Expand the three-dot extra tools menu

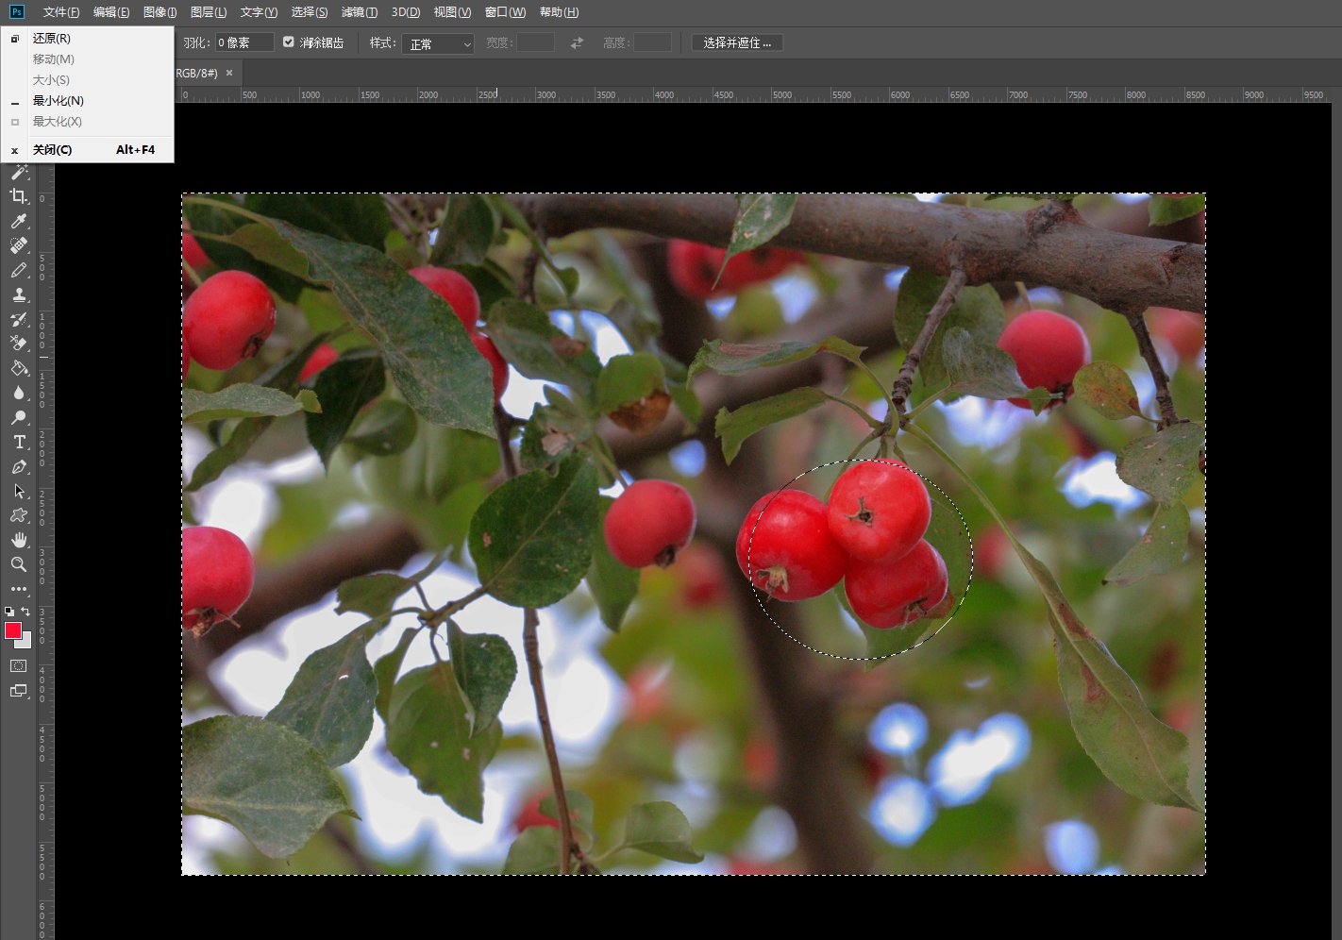(x=18, y=589)
